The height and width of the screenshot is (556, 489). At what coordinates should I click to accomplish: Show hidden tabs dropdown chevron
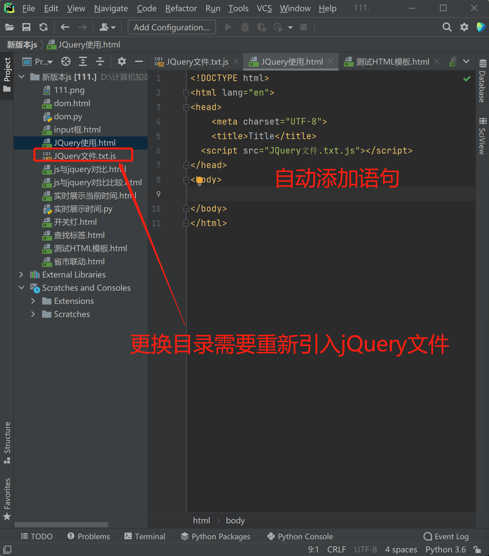coord(466,61)
